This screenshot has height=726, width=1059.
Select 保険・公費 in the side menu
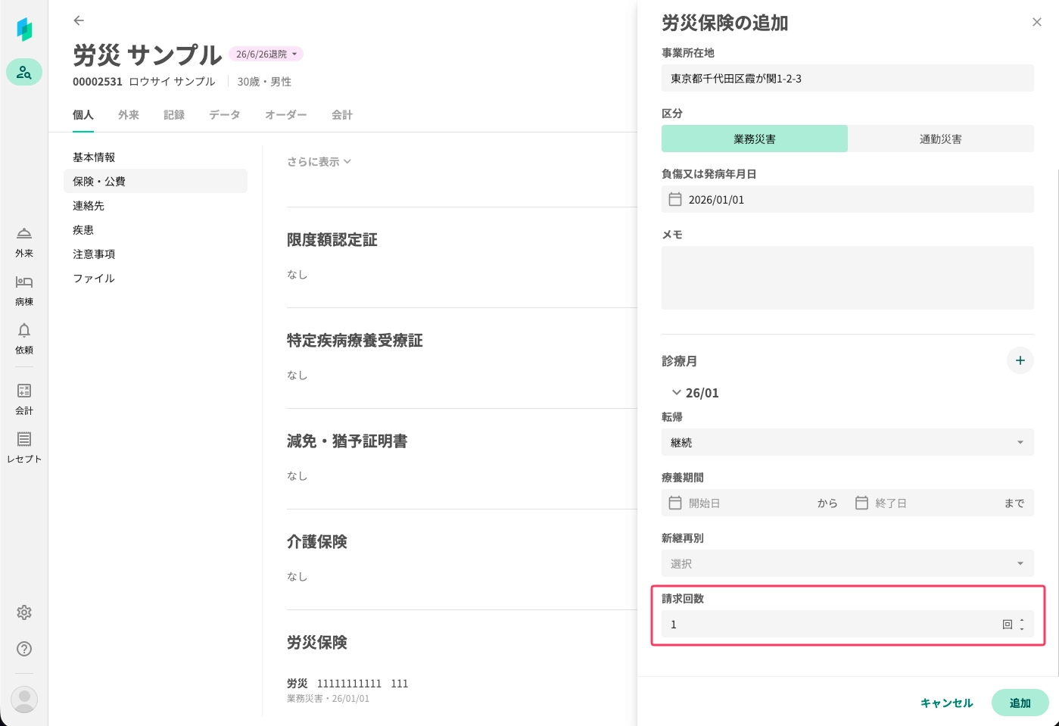click(x=155, y=181)
